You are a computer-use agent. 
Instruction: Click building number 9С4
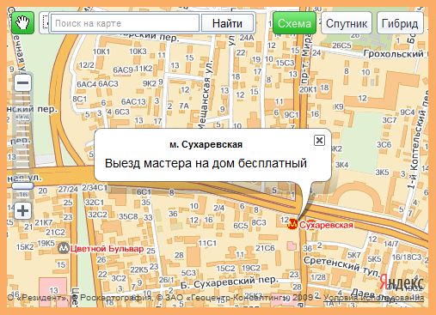pos(408,112)
